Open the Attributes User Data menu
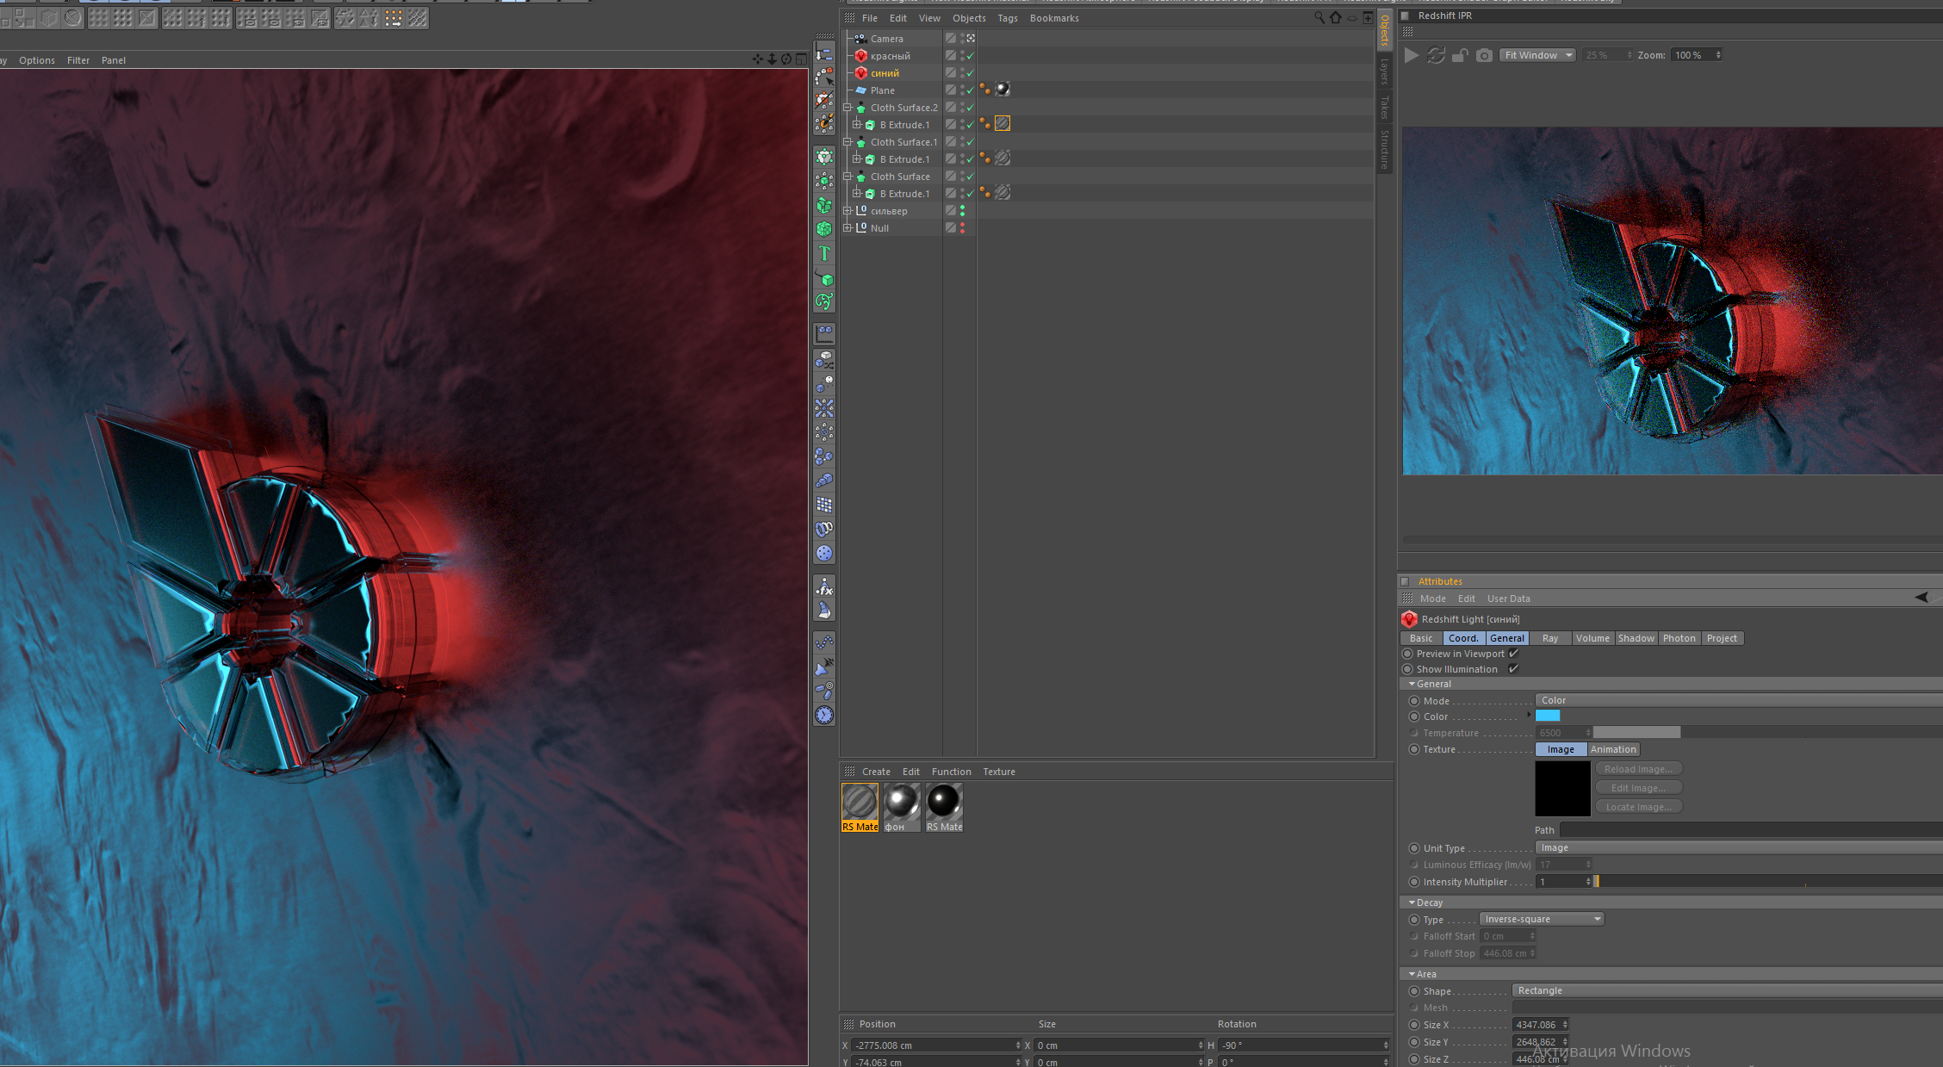This screenshot has width=1943, height=1067. click(1508, 599)
